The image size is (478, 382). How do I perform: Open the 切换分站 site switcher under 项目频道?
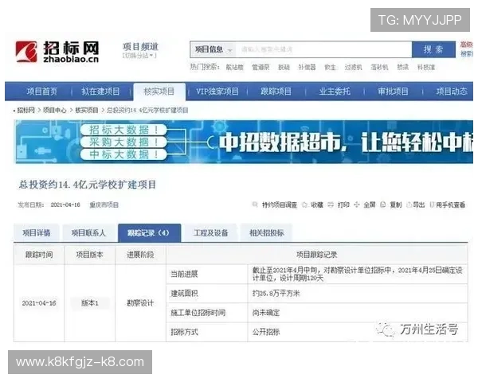pyautogui.click(x=139, y=56)
